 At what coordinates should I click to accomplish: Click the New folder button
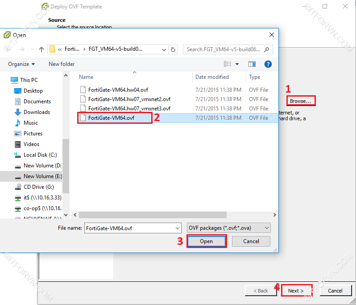pyautogui.click(x=62, y=64)
